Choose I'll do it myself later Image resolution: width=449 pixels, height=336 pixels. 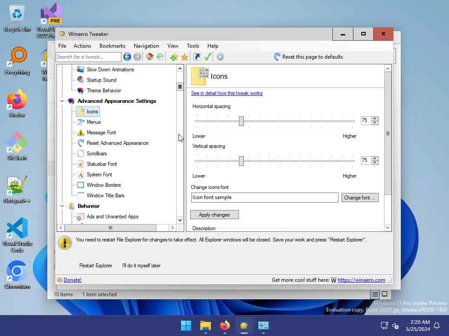(x=142, y=266)
